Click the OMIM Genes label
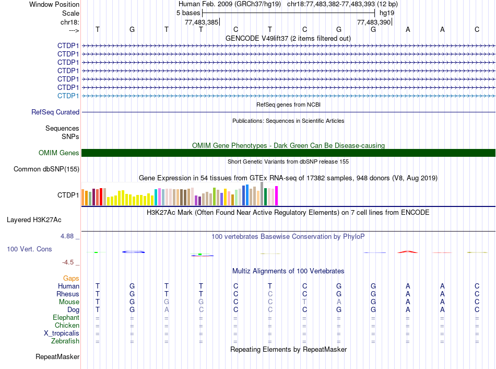This screenshot has height=369, width=496. click(x=58, y=153)
